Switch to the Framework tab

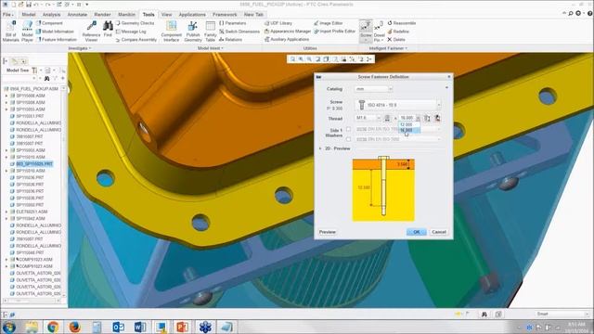pyautogui.click(x=225, y=15)
